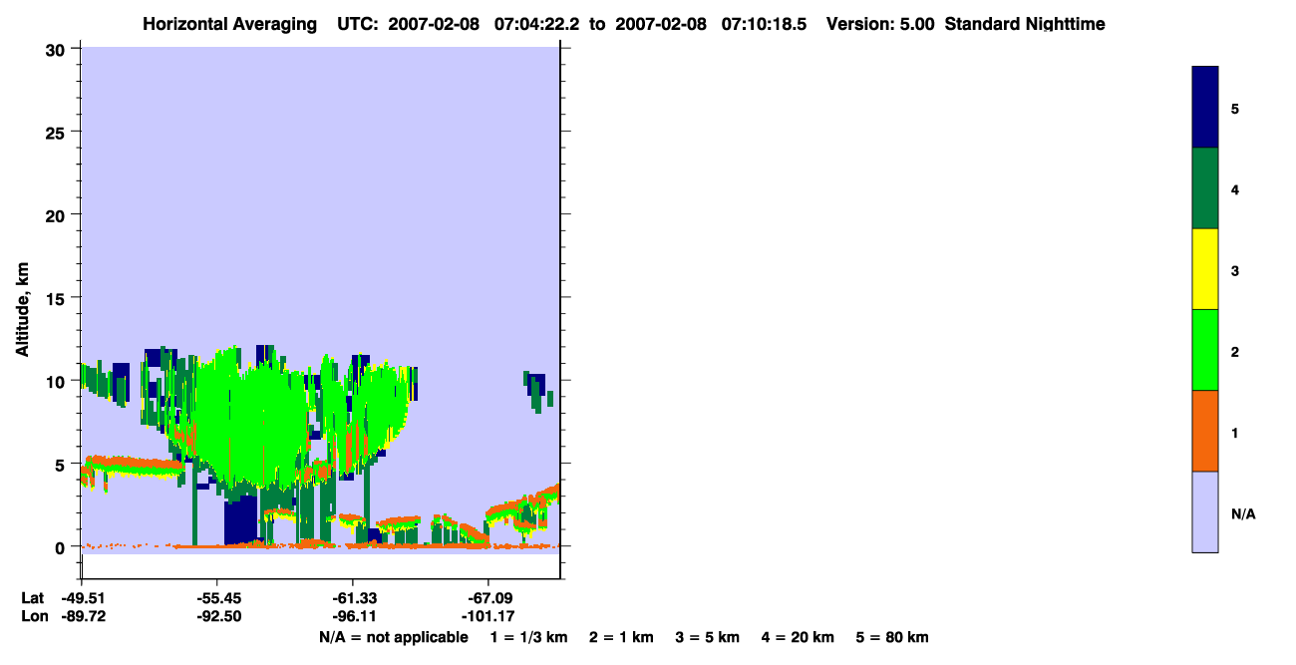
Task: Click 'Standard Nighttime' in the title
Action: pos(1024,24)
